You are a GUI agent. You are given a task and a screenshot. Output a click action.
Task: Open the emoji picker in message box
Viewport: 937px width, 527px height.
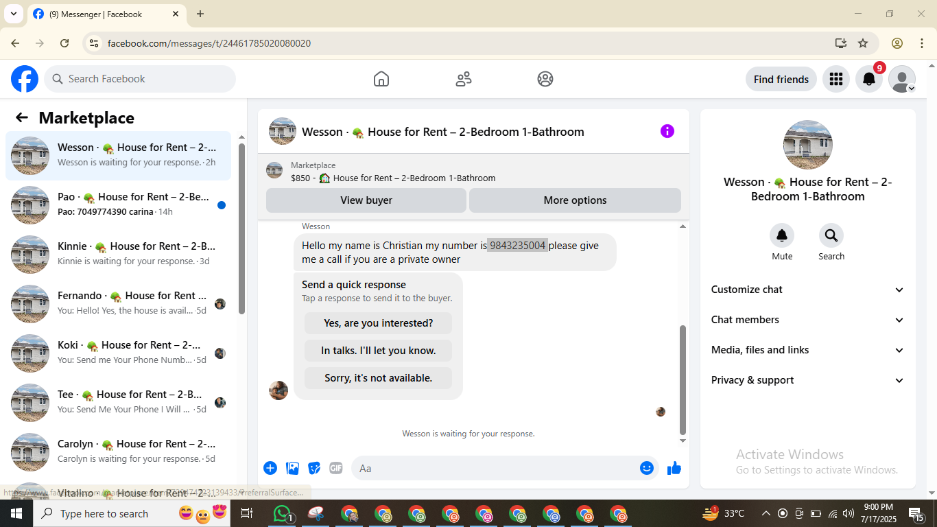647,468
